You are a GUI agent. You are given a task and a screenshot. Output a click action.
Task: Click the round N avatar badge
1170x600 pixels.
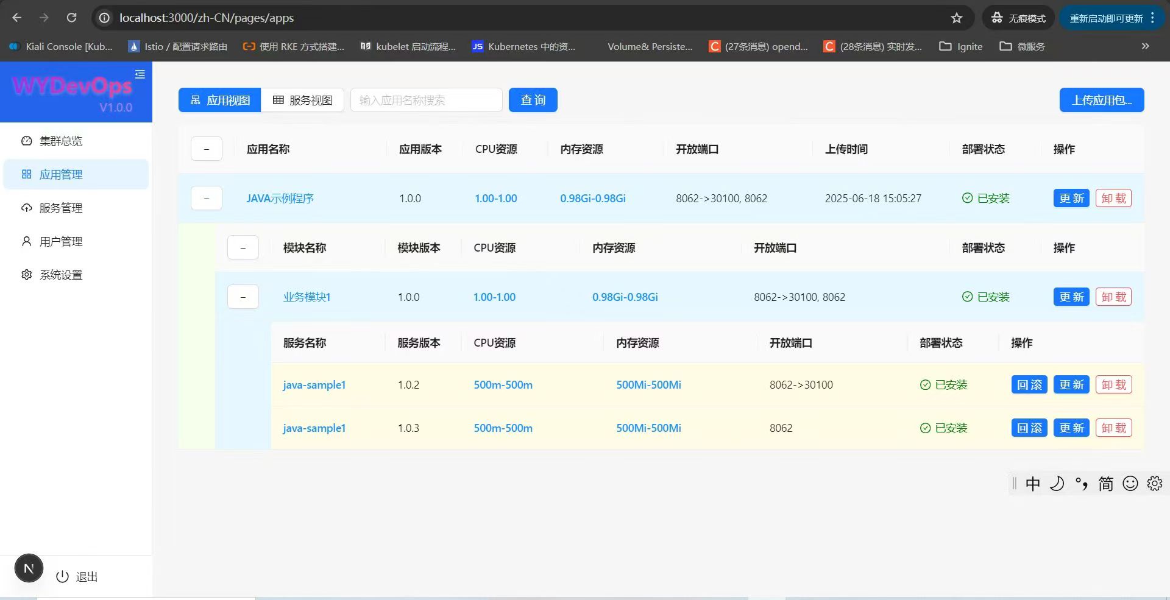coord(29,568)
